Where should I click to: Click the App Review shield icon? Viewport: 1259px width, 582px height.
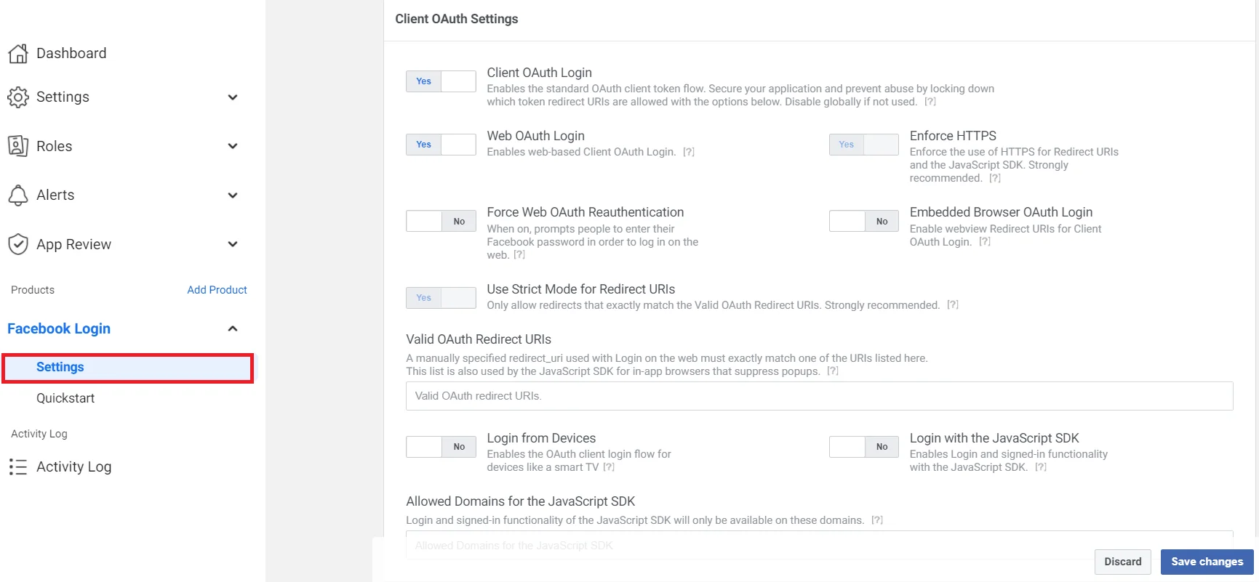(18, 244)
